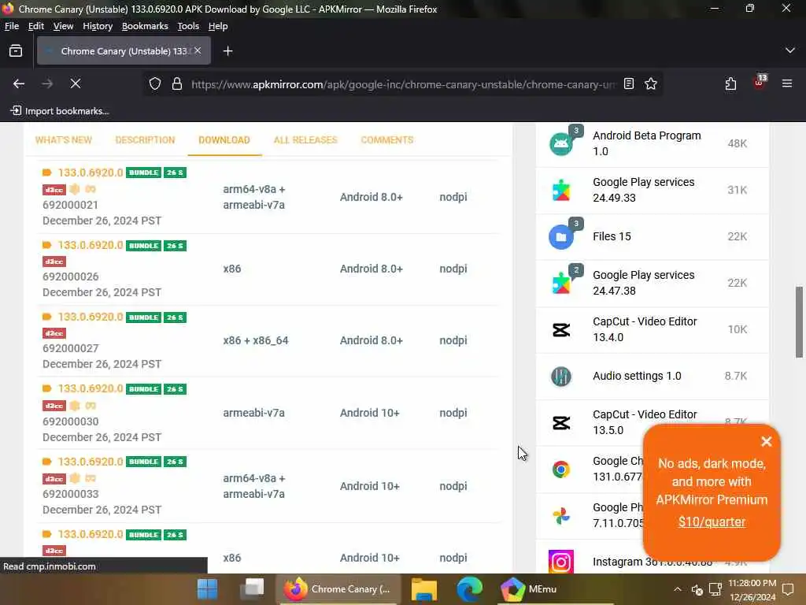Viewport: 806px width, 605px height.
Task: Open the Tools menu
Action: click(188, 26)
